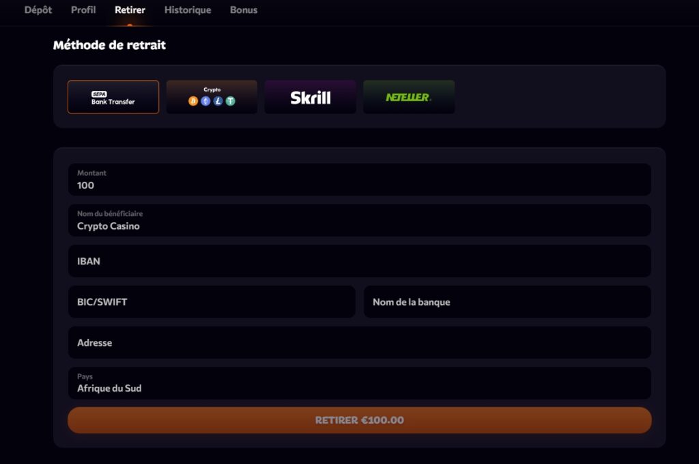Click the Montant amount field

coord(359,180)
